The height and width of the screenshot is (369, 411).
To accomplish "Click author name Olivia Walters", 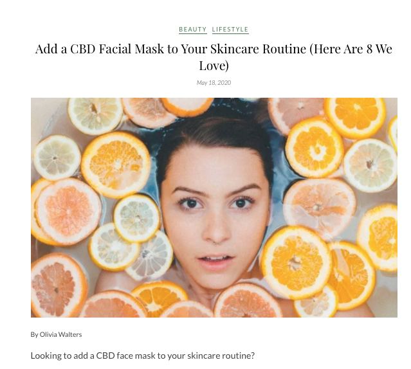I will pyautogui.click(x=60, y=334).
